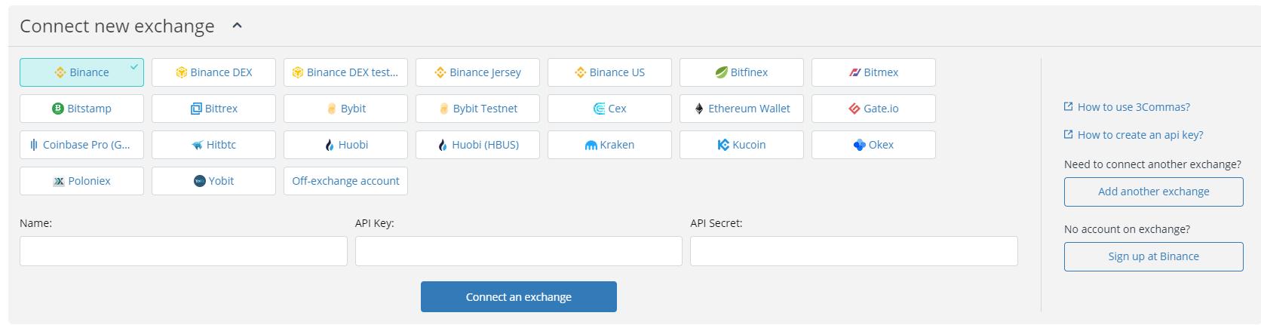The height and width of the screenshot is (325, 1261).
Task: Pick the Huobi exchange option
Action: point(345,145)
